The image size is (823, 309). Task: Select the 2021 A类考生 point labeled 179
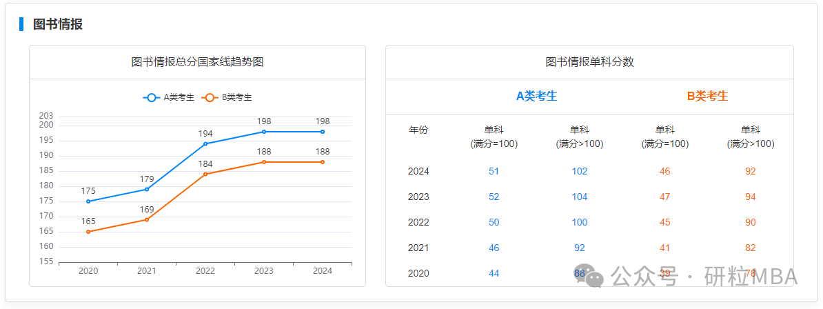pyautogui.click(x=147, y=189)
